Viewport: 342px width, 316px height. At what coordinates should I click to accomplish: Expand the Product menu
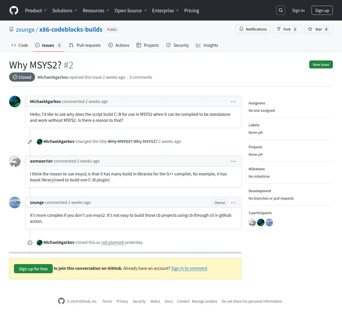coord(36,11)
